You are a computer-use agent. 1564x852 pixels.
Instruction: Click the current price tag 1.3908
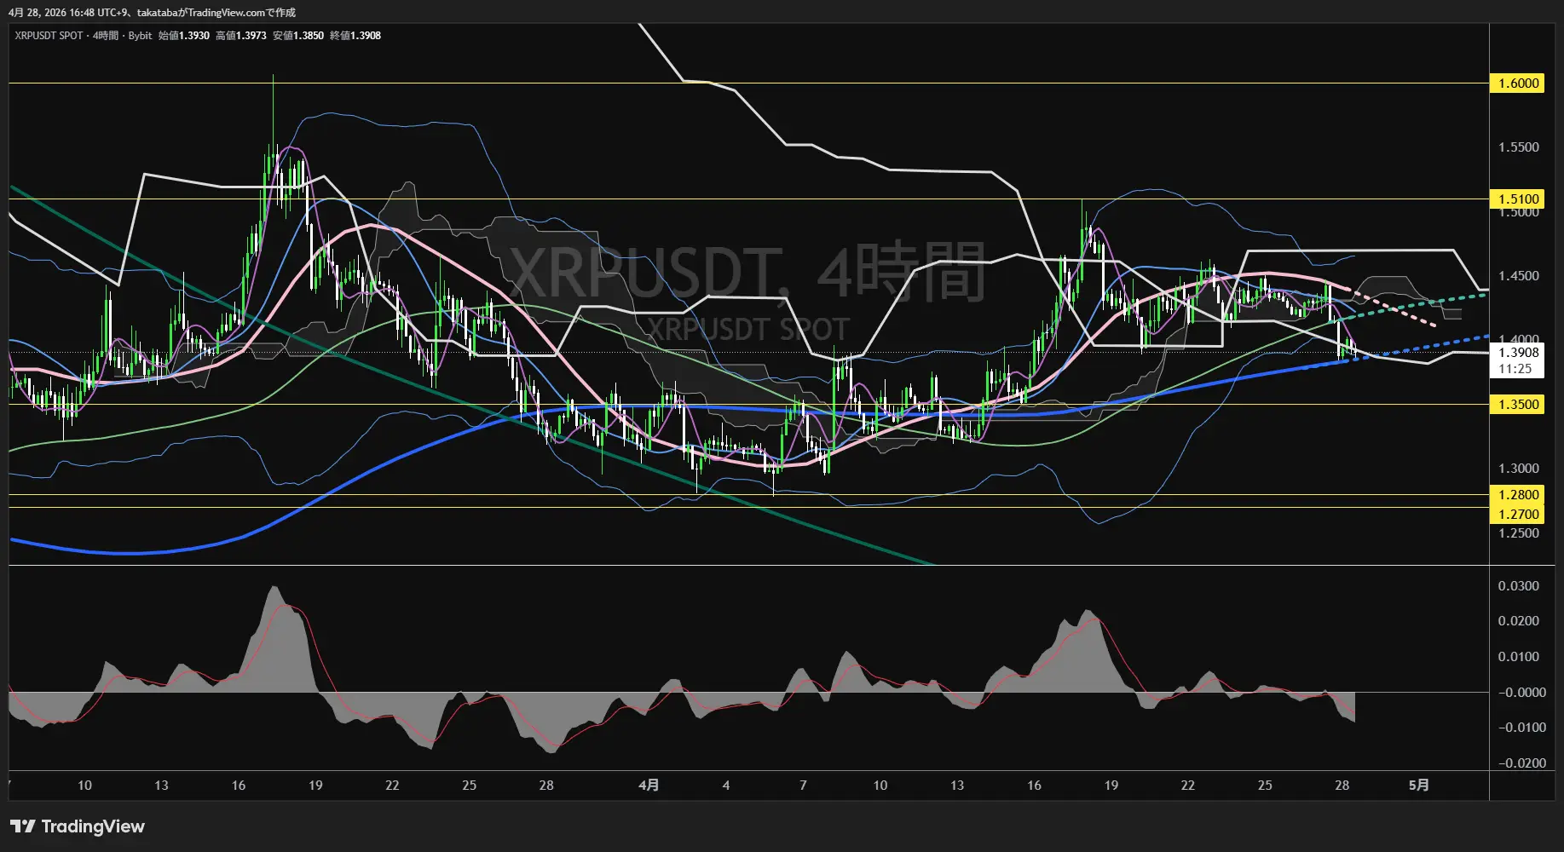pyautogui.click(x=1518, y=353)
